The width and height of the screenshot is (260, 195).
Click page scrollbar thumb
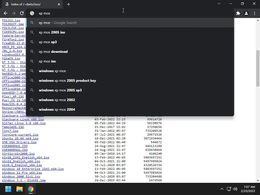(258, 68)
